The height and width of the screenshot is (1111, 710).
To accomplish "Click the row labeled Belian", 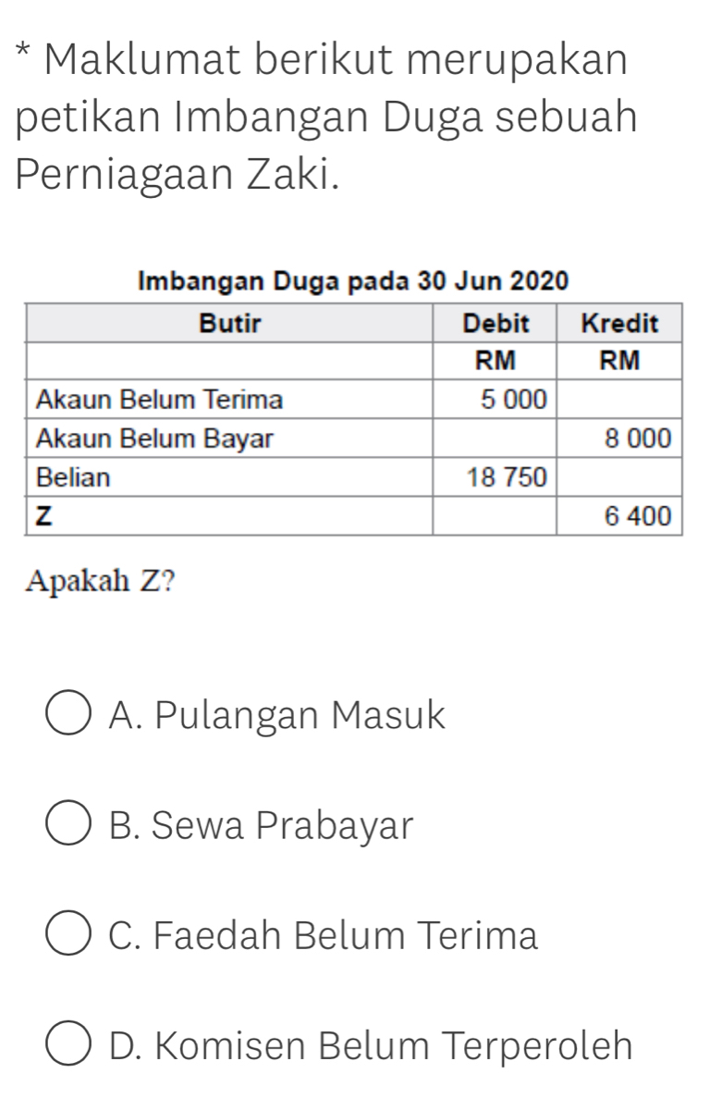I will [74, 477].
